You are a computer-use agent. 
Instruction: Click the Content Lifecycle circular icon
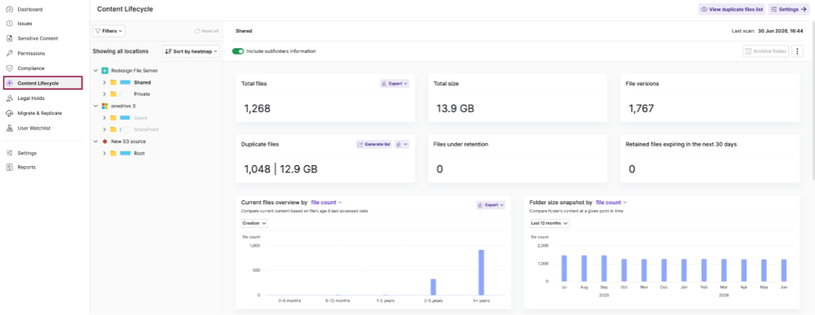9,83
